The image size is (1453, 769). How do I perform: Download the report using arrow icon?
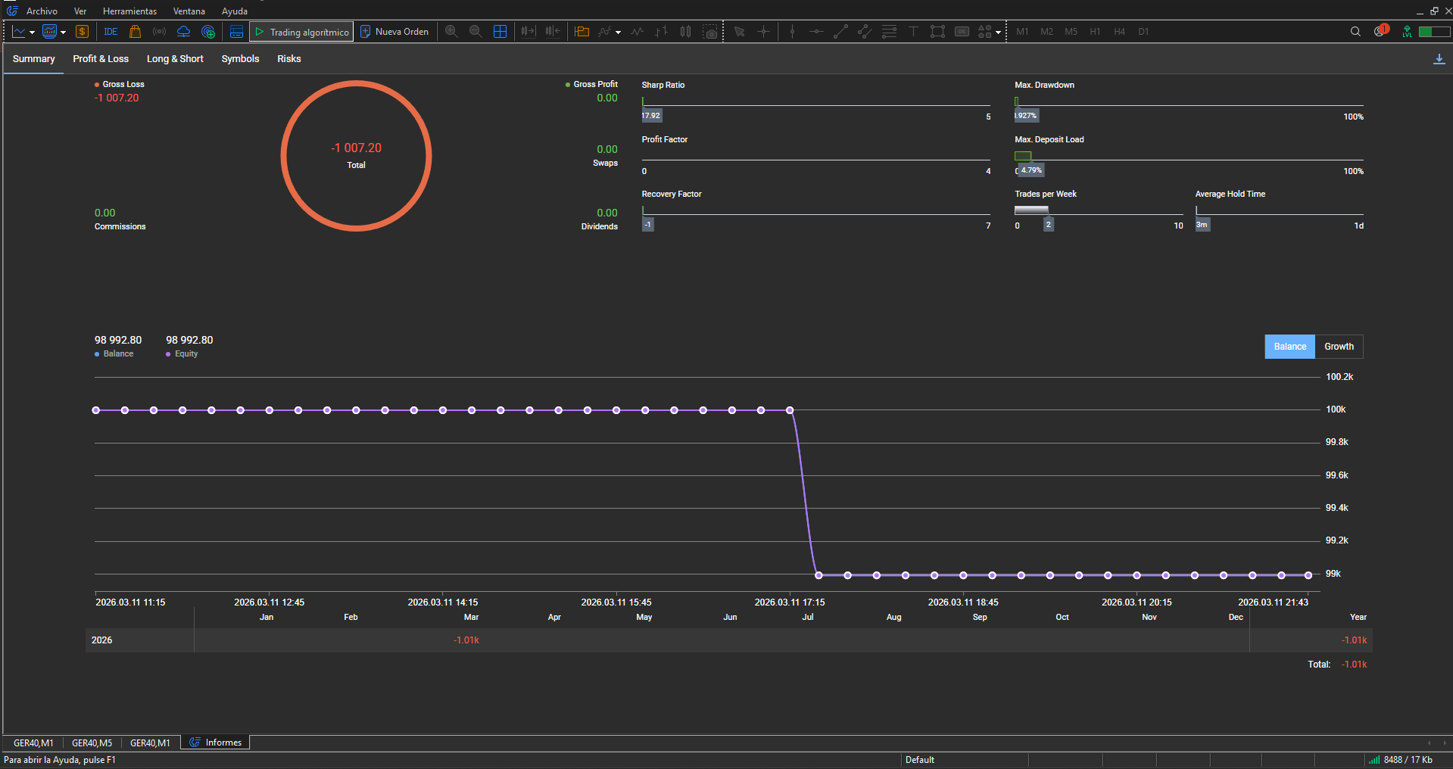coord(1439,59)
